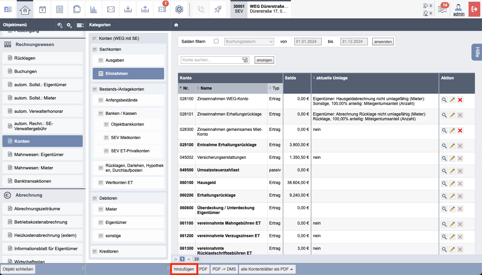Click the PDF -> DMS button
482x275 pixels.
click(224, 269)
